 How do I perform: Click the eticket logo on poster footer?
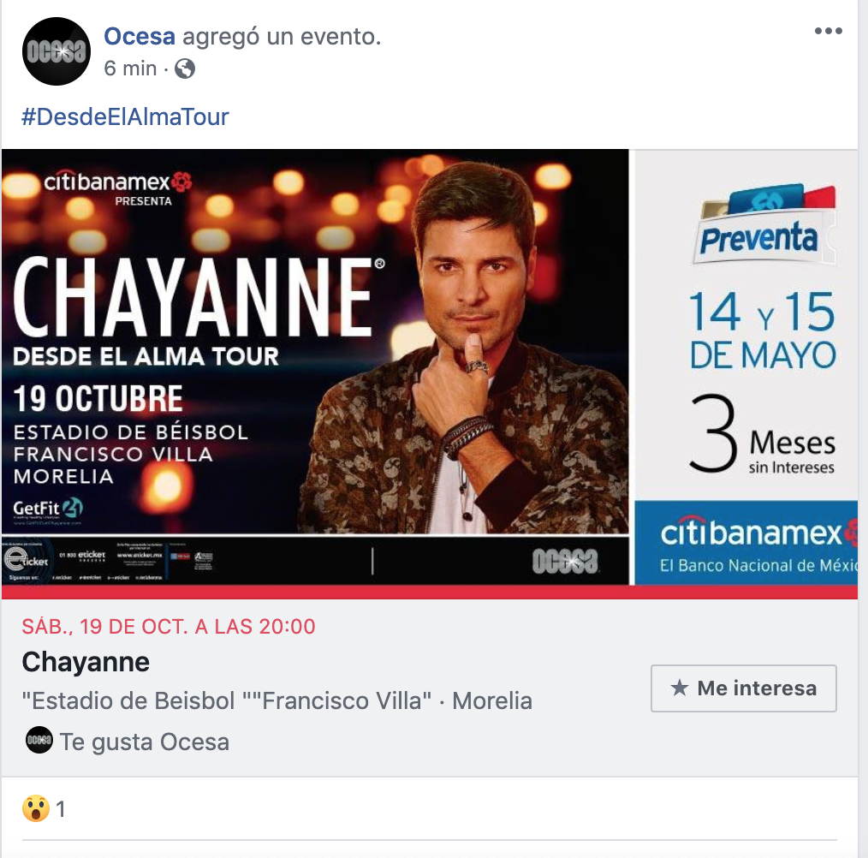pos(26,559)
